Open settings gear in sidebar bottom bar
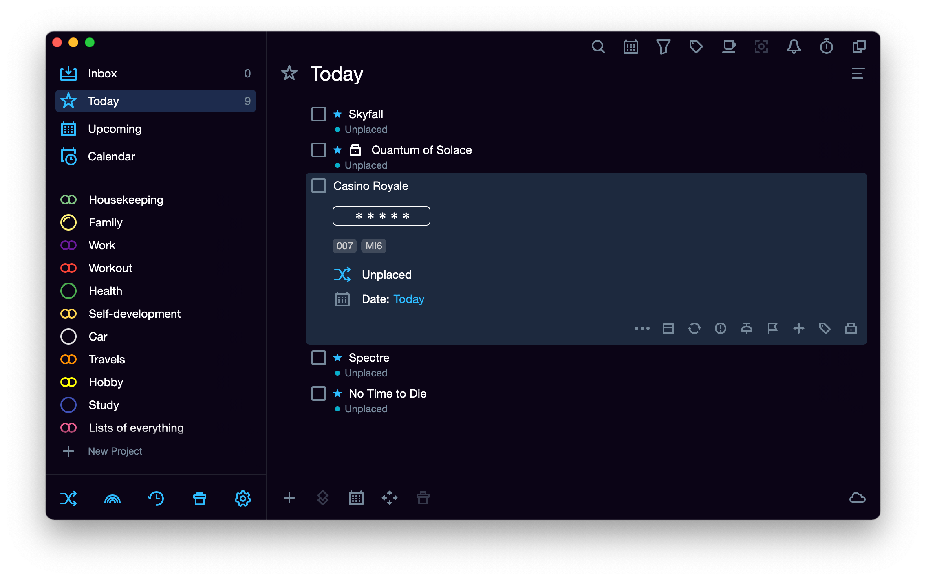Viewport: 926px width, 580px height. coord(243,499)
